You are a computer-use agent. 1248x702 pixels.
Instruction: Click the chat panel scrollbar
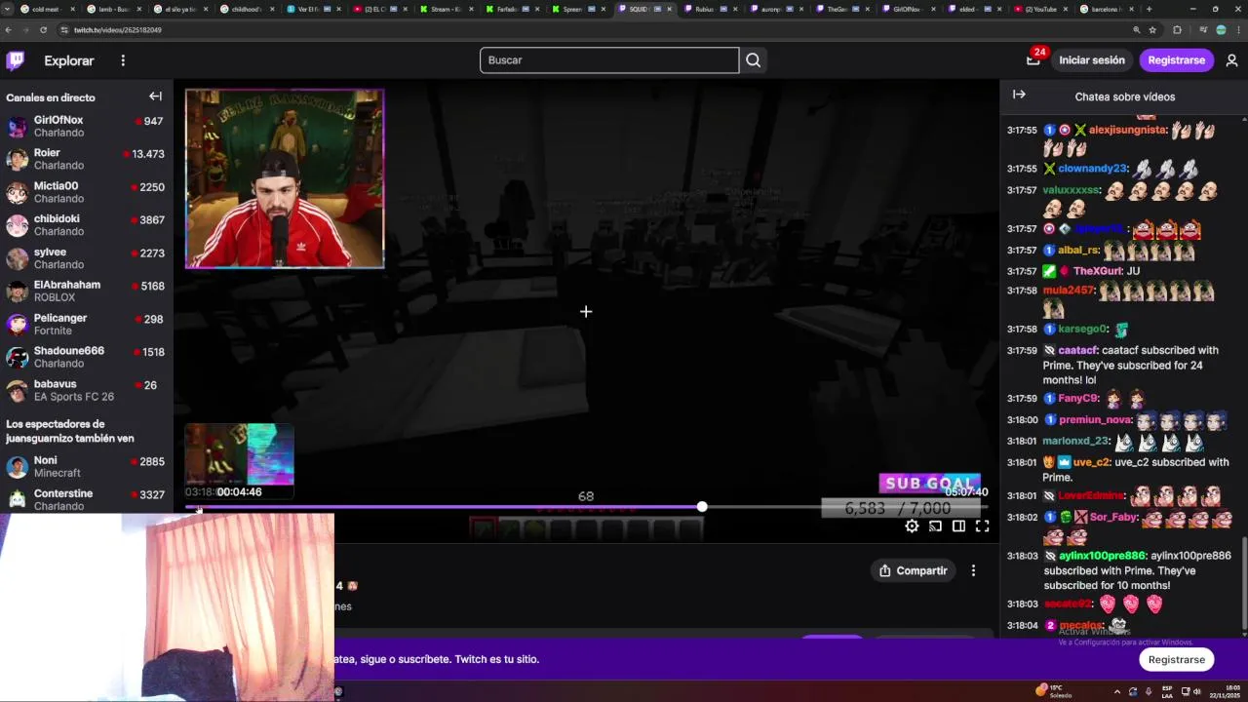tap(1243, 585)
